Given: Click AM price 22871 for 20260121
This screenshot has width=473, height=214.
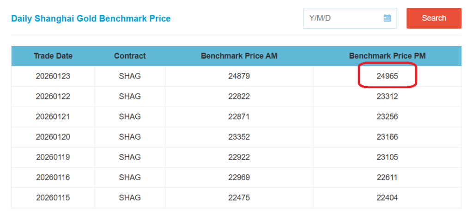Looking at the screenshot, I should coord(239,117).
